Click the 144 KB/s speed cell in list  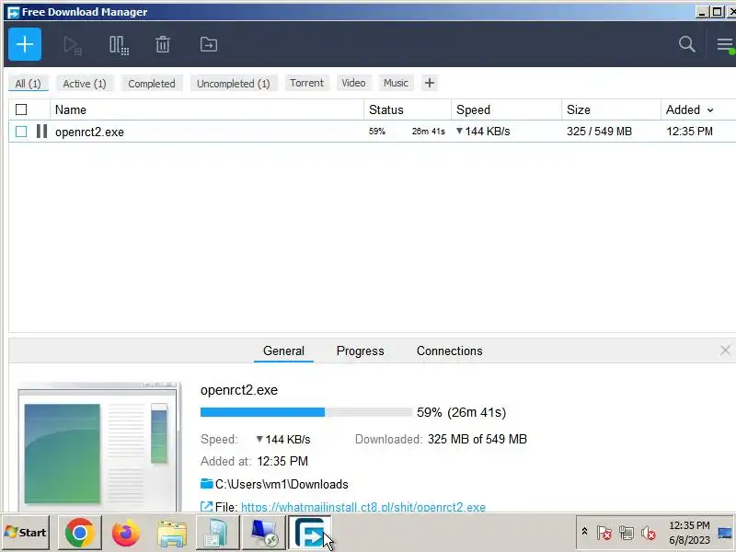tap(483, 132)
